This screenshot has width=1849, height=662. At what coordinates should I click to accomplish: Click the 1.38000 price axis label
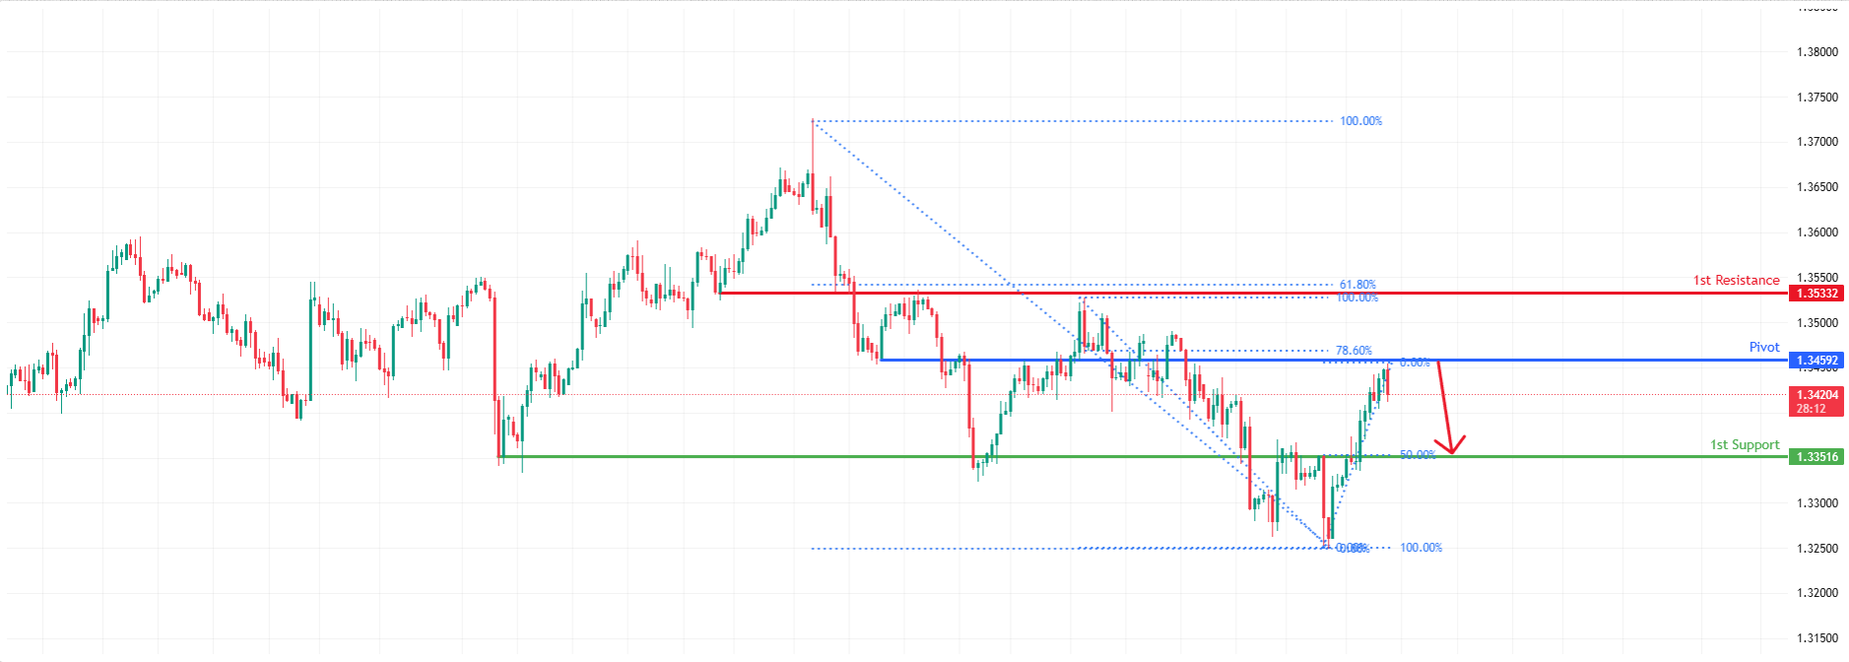point(1816,52)
